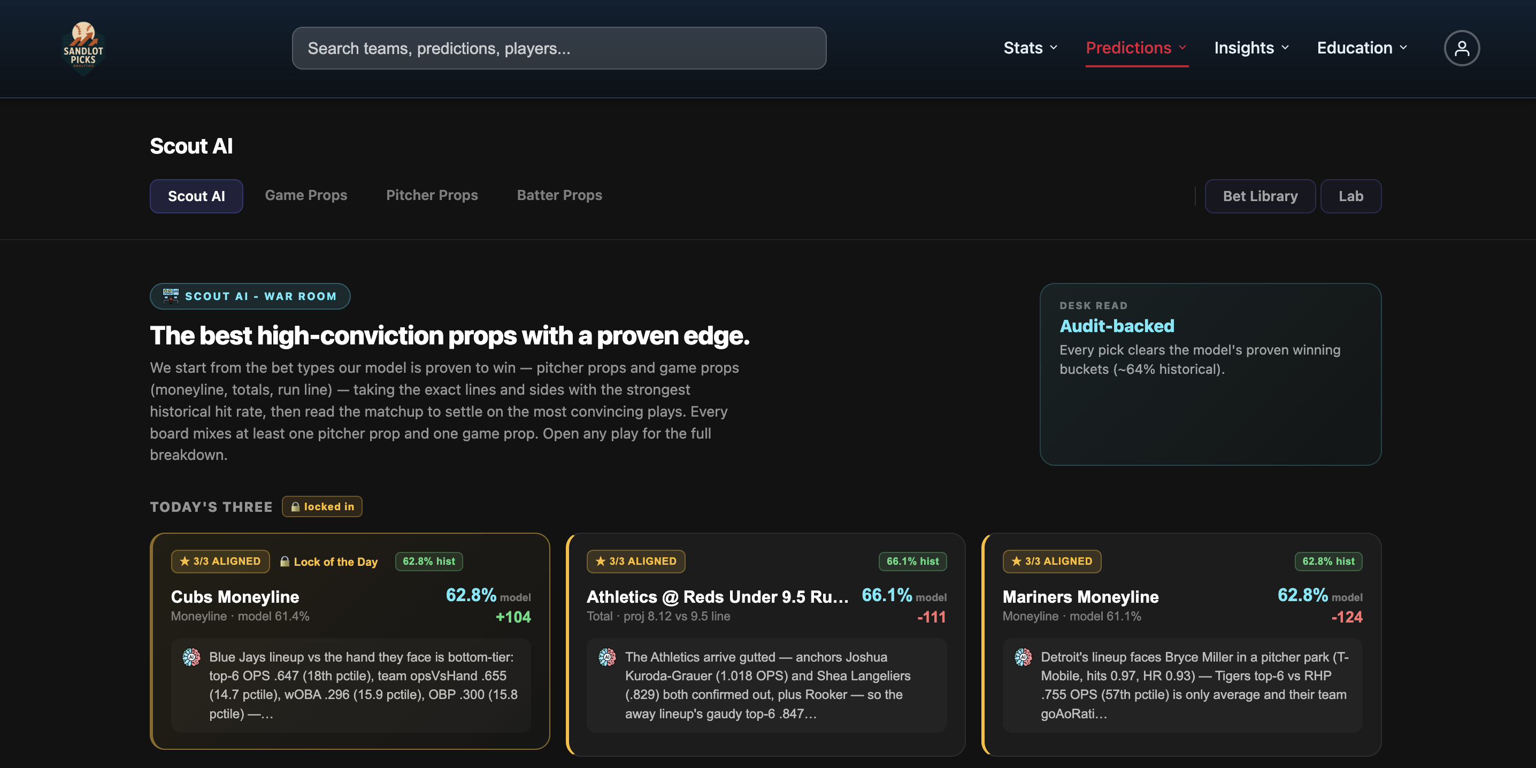Screen dimensions: 1536x768
Task: Switch to the Pitcher Props tab
Action: (x=432, y=195)
